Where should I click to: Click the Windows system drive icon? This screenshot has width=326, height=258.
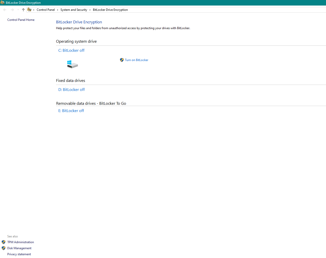[x=72, y=64]
